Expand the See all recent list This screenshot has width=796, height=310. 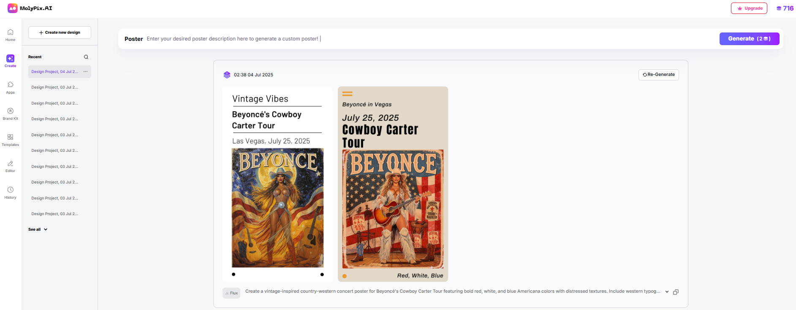click(38, 229)
